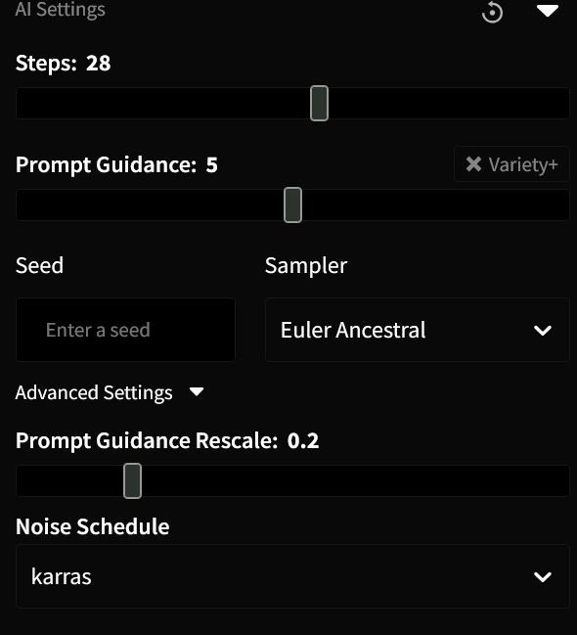Open the karras Noise Schedule dropdown

[292, 576]
